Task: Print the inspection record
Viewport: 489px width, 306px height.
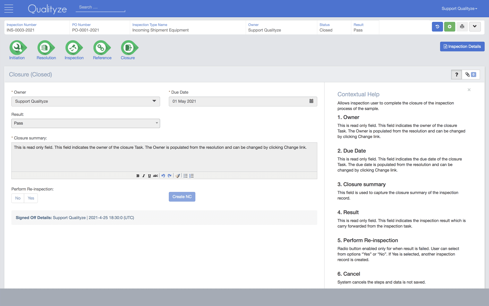Action: tap(462, 26)
